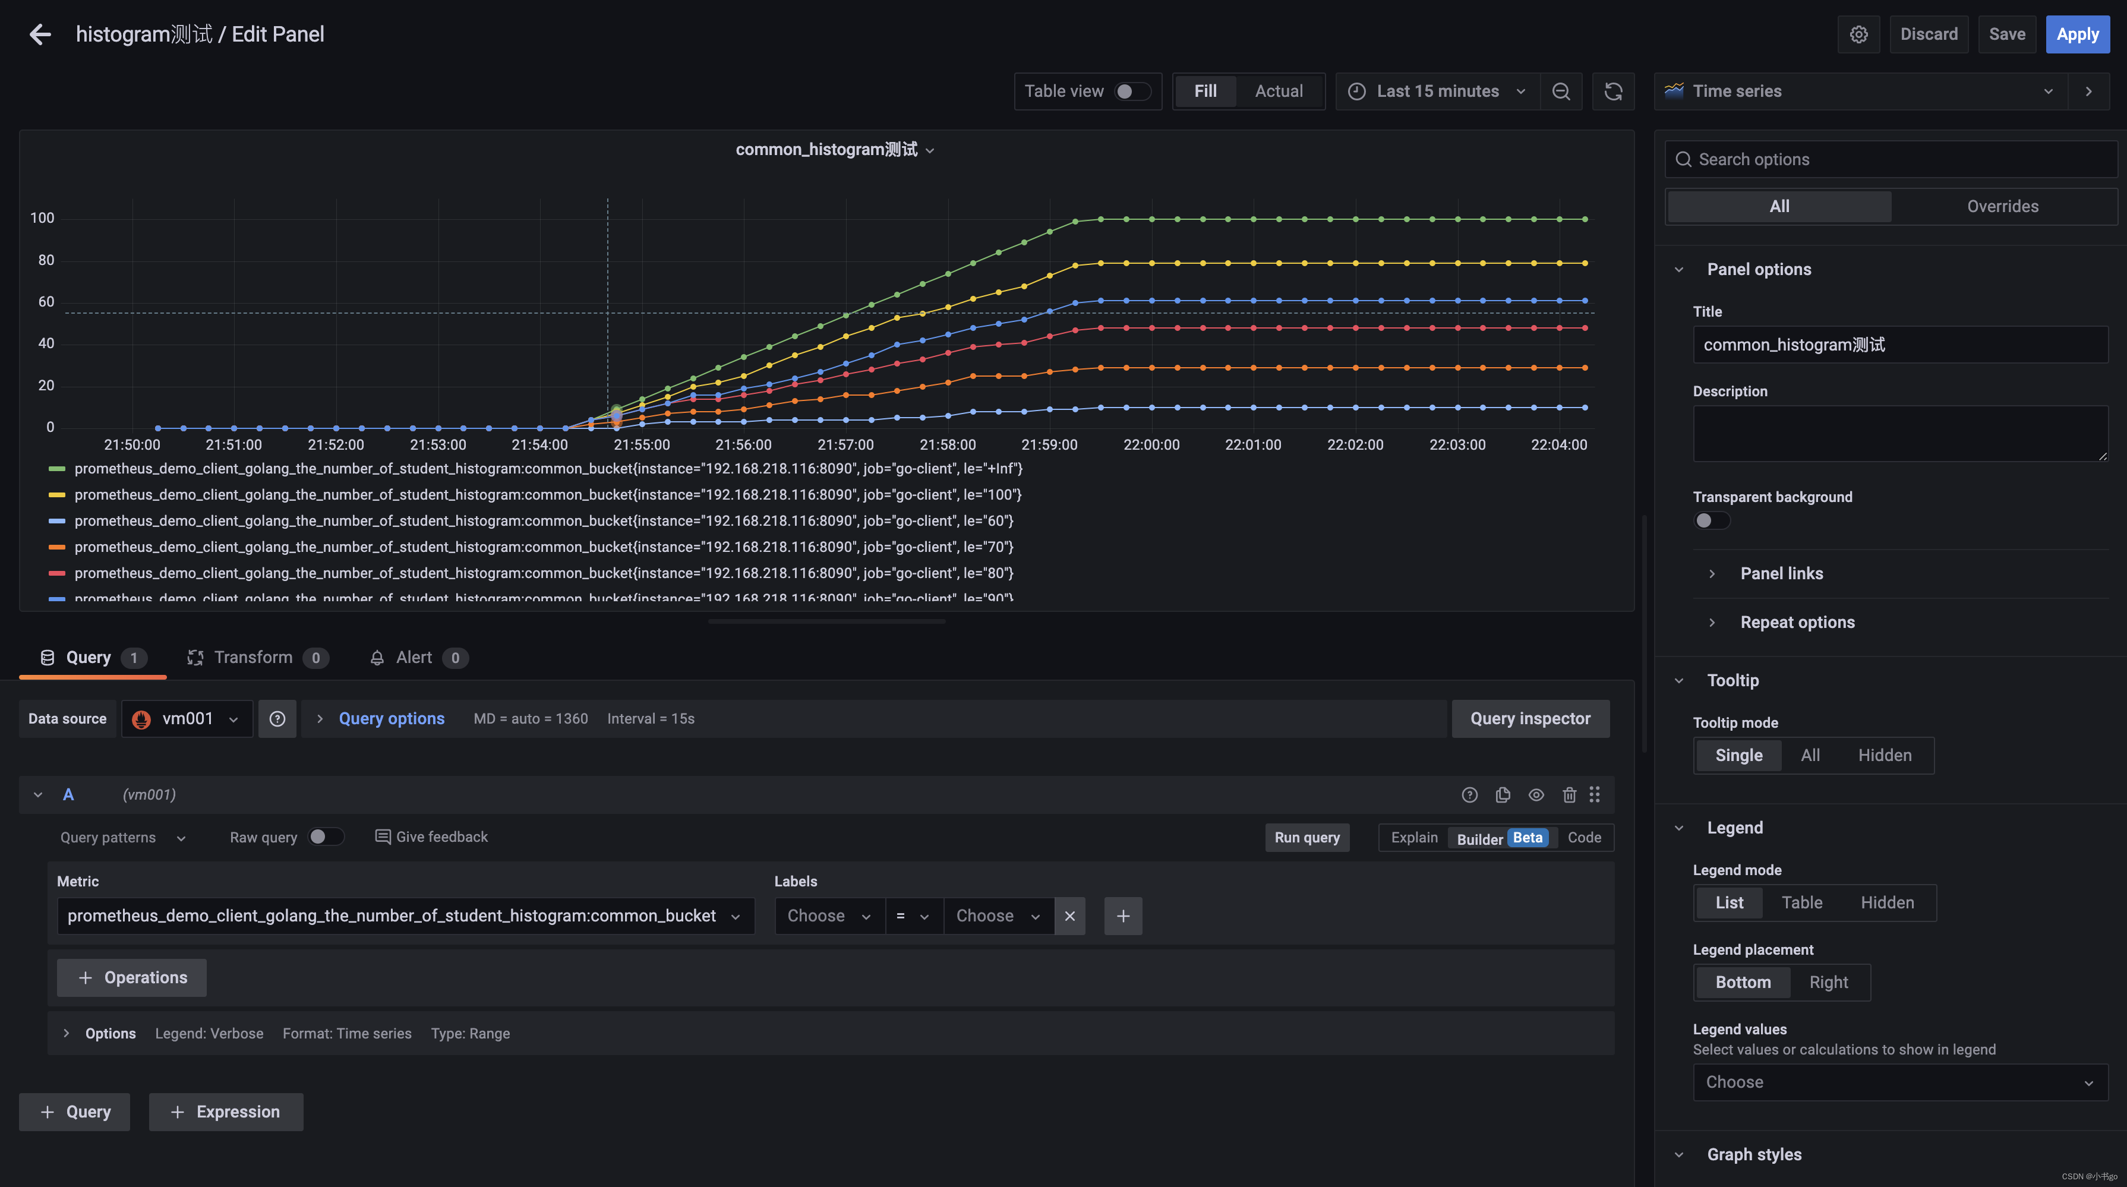This screenshot has height=1187, width=2127.
Task: Add a label filter with plus icon
Action: coord(1123,916)
